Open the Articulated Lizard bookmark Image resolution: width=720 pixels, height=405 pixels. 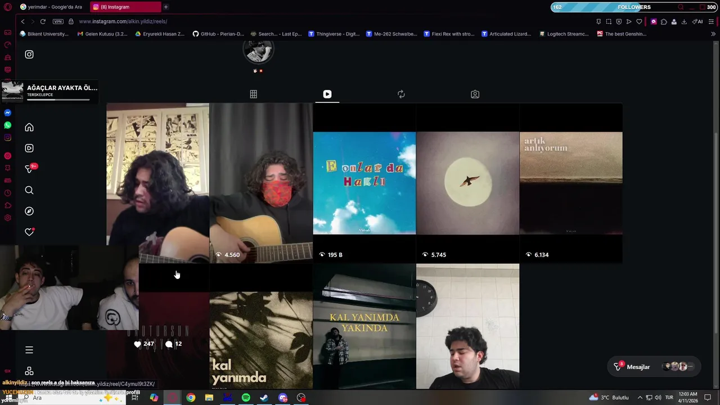(506, 34)
